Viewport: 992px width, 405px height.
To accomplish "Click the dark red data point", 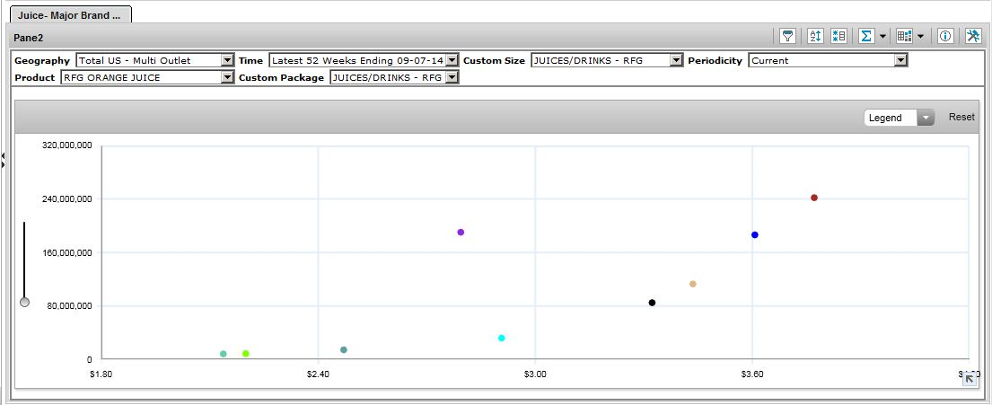I will (814, 198).
